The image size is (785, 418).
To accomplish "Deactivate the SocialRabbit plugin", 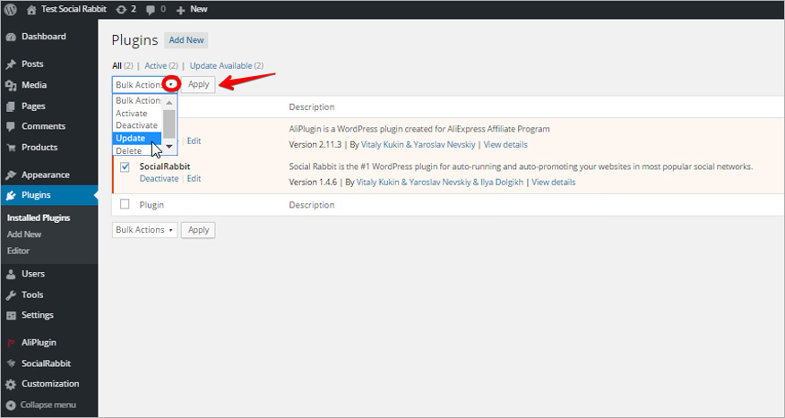I will coord(160,178).
